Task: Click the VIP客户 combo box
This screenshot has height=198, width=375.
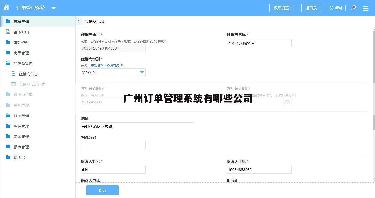Action: pyautogui.click(x=113, y=72)
